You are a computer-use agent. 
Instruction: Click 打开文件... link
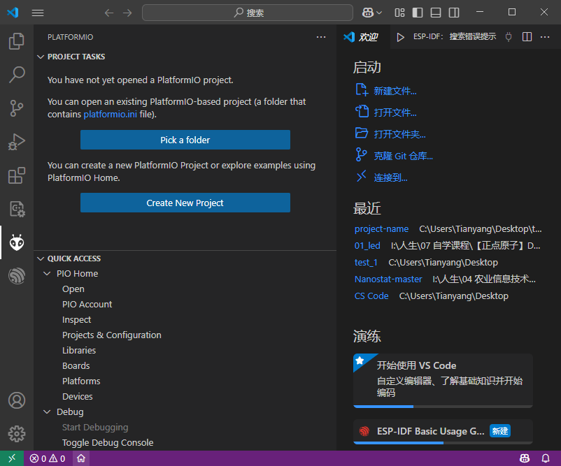tap(395, 113)
